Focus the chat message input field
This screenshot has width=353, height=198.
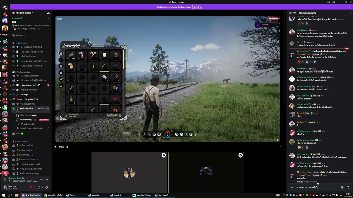(317, 188)
